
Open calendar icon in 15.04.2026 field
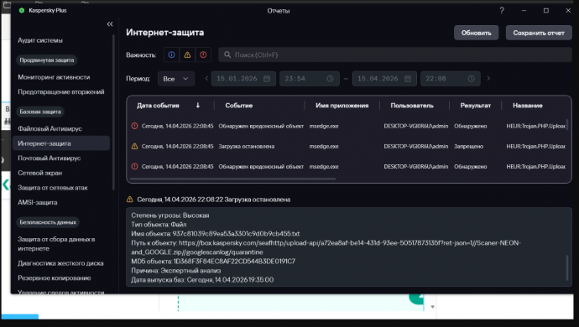click(408, 79)
